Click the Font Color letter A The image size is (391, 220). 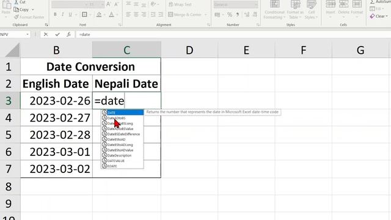tap(111, 15)
